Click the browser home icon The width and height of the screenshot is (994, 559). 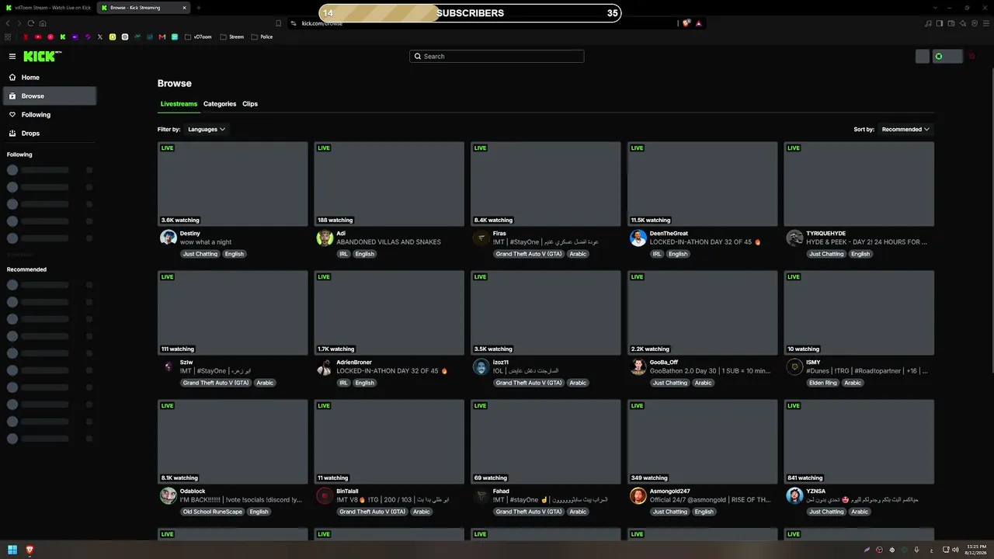(43, 23)
